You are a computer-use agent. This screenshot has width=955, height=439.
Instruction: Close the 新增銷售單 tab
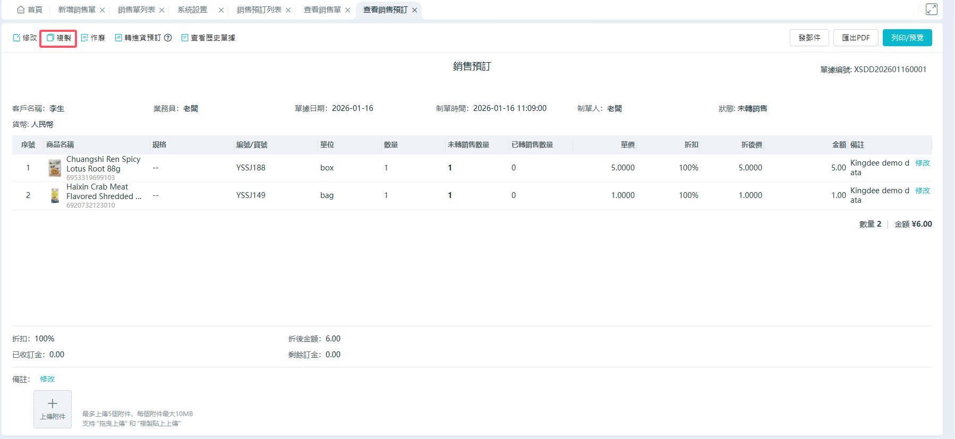click(103, 10)
